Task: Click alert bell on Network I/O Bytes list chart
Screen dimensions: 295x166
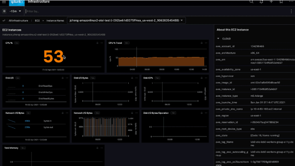Action: [63, 113]
